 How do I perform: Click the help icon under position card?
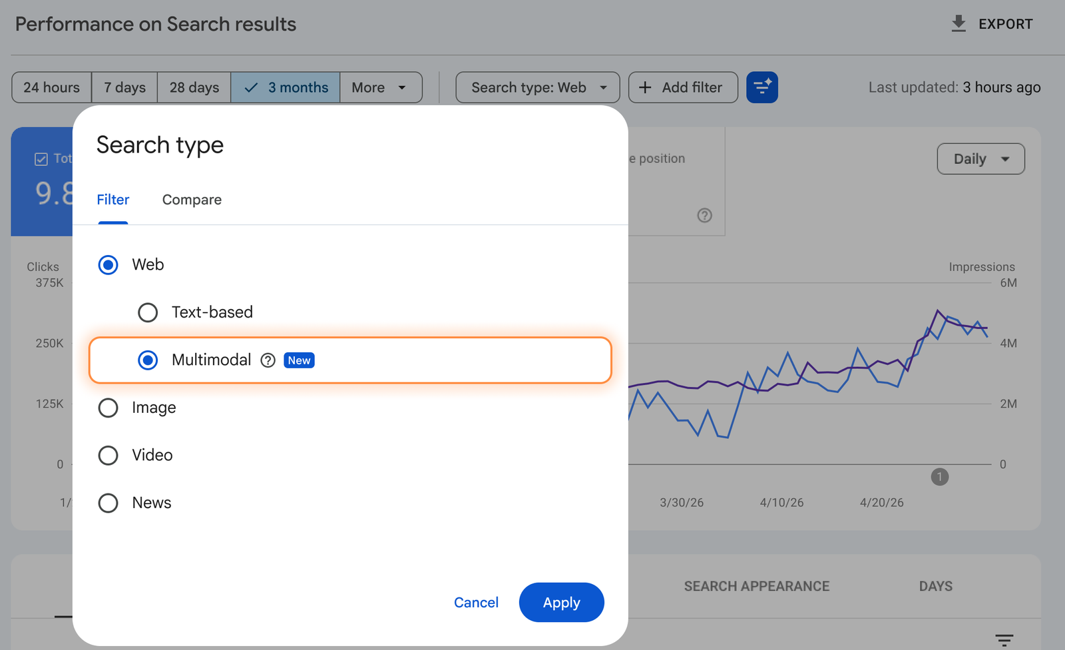[x=704, y=215]
